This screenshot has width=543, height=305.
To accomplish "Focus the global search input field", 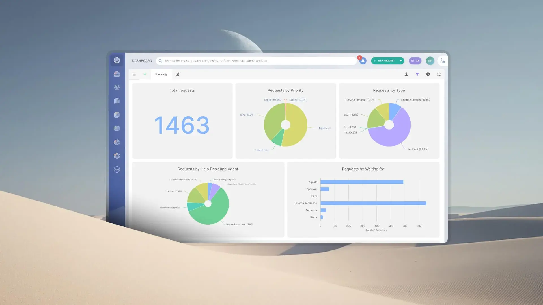I will click(x=256, y=61).
